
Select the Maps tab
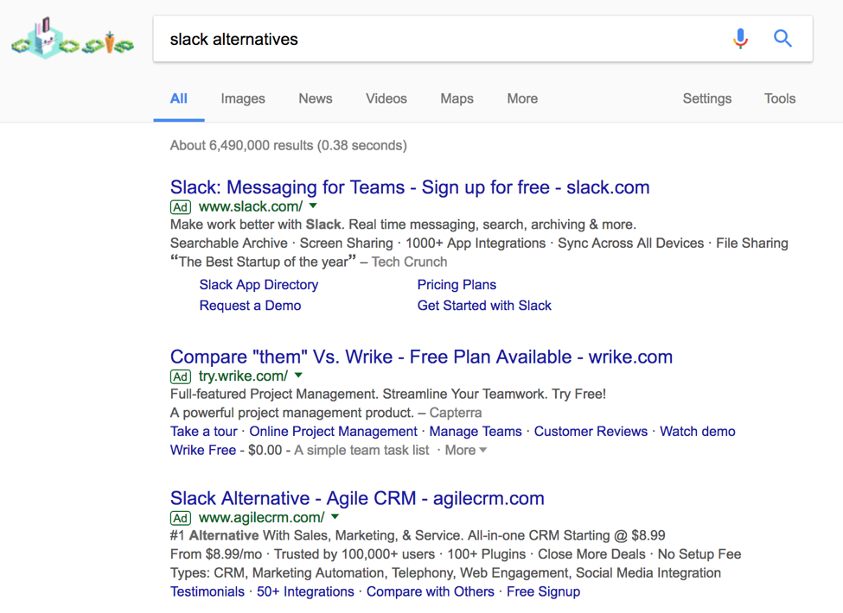tap(457, 98)
